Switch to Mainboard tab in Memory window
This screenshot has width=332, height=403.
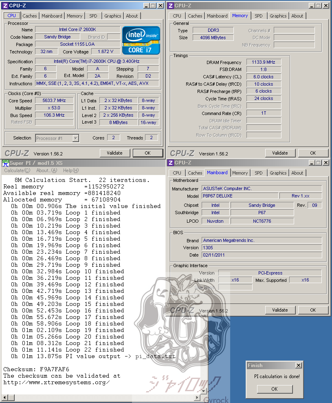(217, 16)
